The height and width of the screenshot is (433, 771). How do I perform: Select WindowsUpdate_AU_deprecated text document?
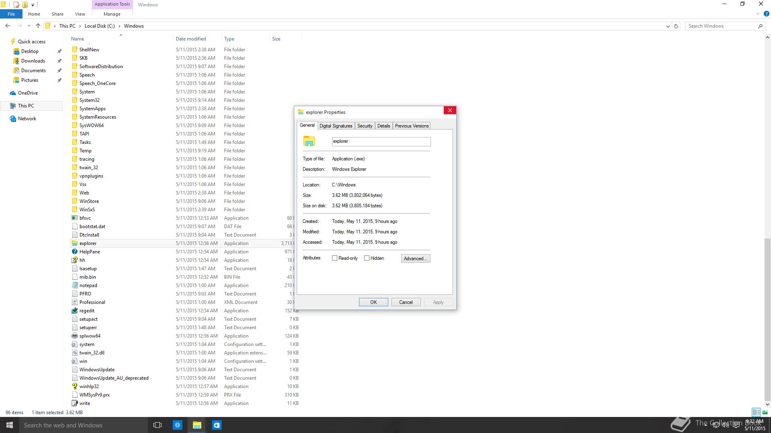point(114,378)
